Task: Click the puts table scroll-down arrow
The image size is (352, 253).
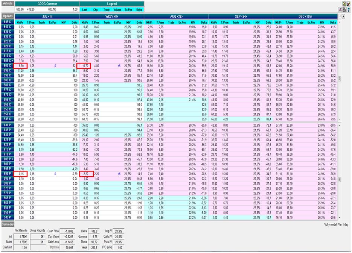Action: pos(340,217)
